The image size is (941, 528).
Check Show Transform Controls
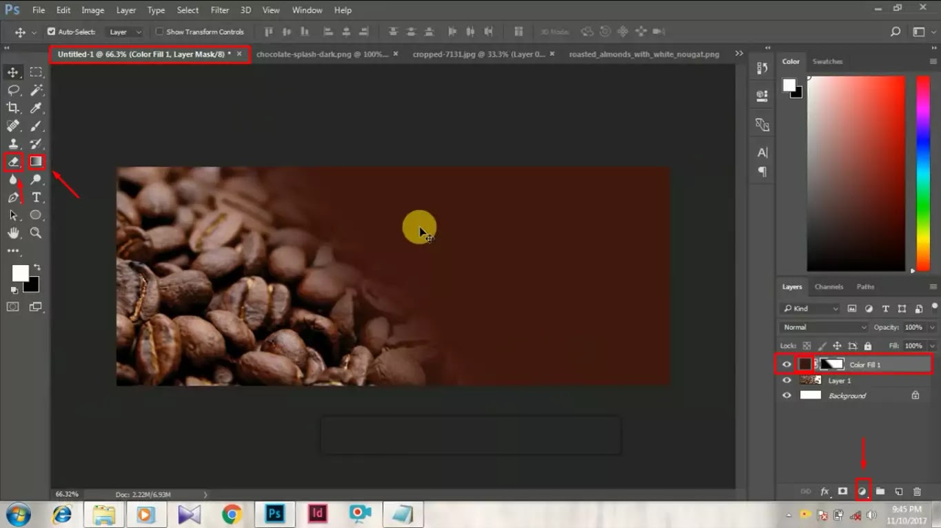(160, 32)
